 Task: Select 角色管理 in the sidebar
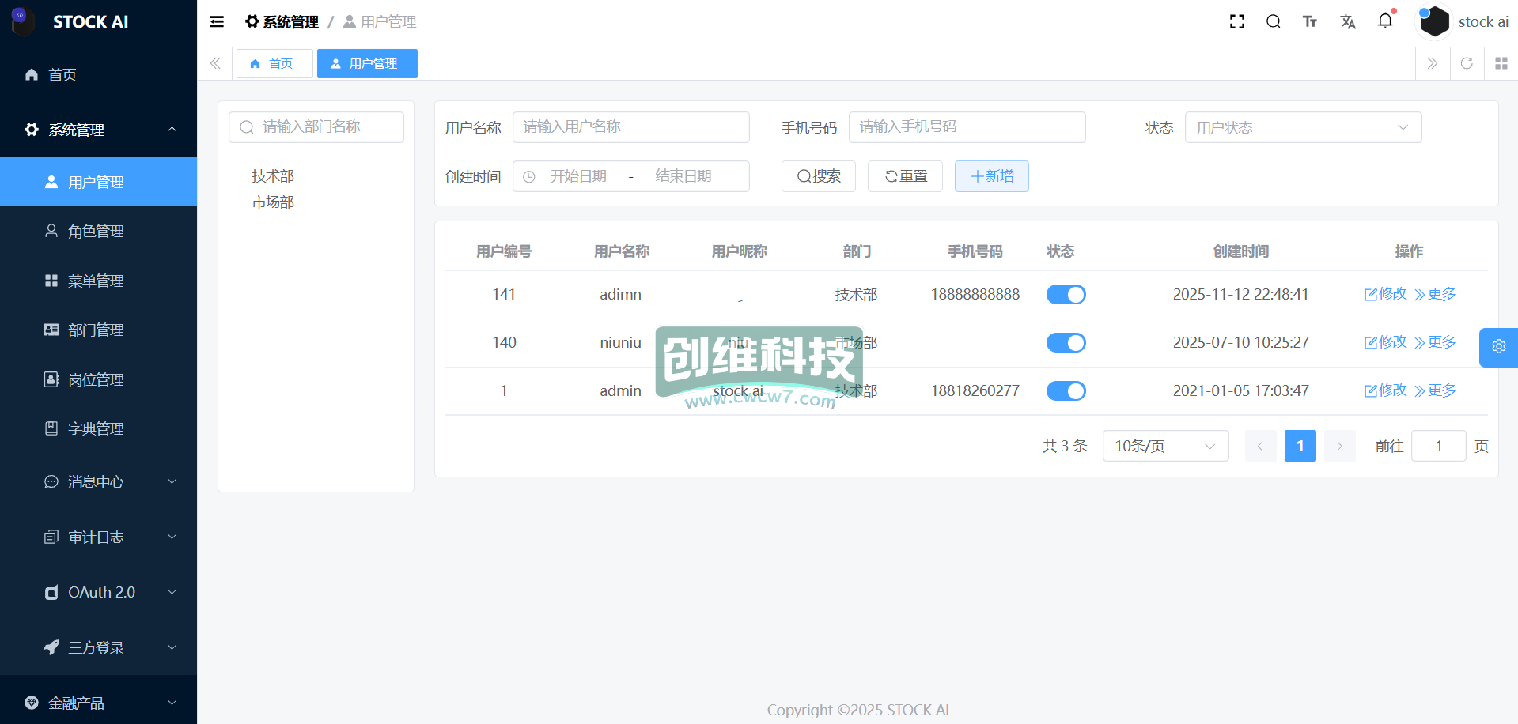click(x=96, y=232)
